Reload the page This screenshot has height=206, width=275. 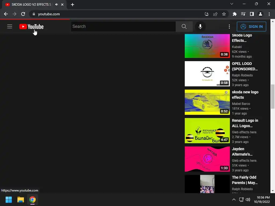point(23,14)
